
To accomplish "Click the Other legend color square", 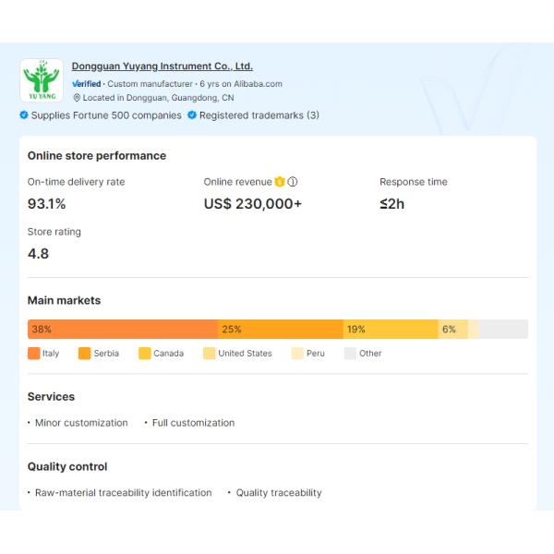I will pyautogui.click(x=350, y=354).
